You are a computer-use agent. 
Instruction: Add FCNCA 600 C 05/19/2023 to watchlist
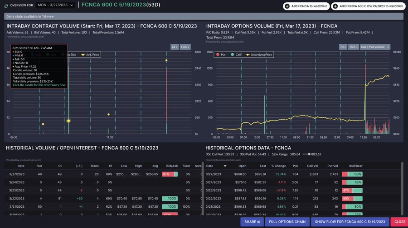[x=369, y=6]
